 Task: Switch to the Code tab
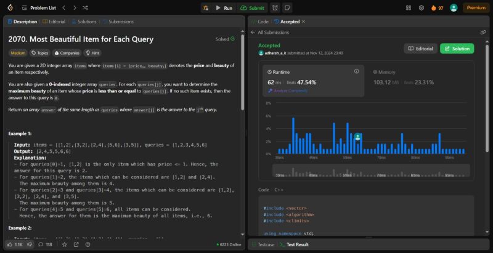click(x=260, y=22)
